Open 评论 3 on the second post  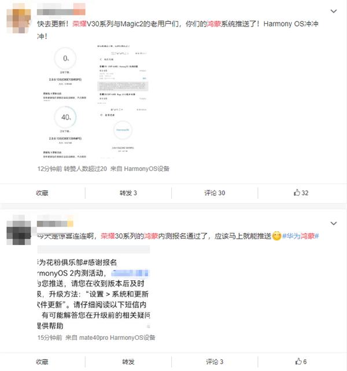[x=215, y=362]
